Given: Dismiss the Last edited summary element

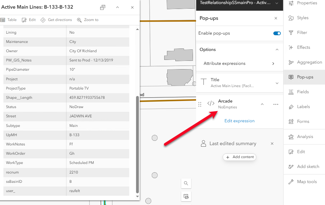Looking at the screenshot, I should [272, 144].
